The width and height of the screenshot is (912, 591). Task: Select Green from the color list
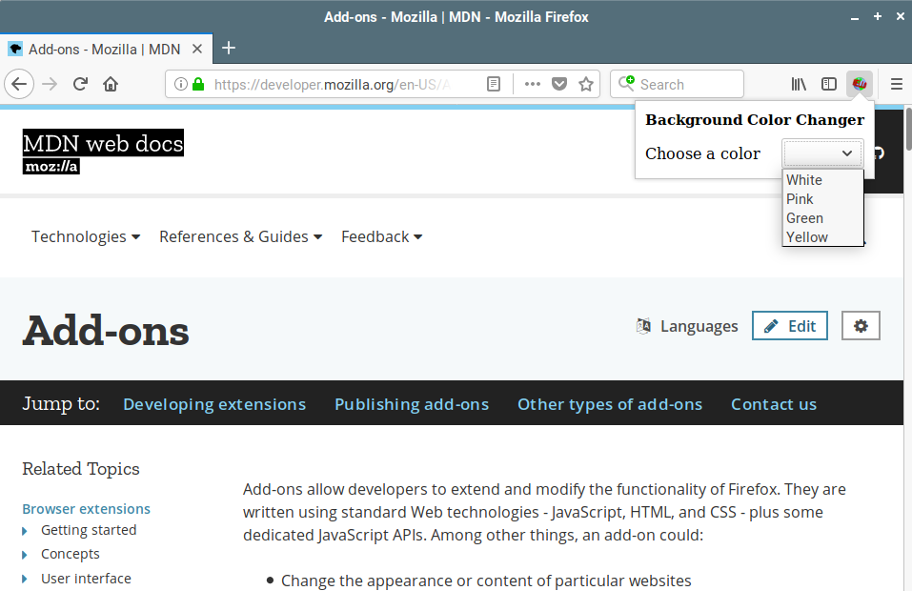point(822,218)
